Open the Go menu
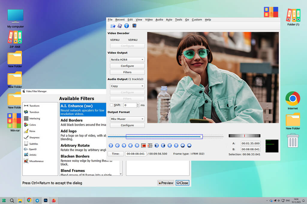This screenshot has width=307, height=204. [x=187, y=19]
